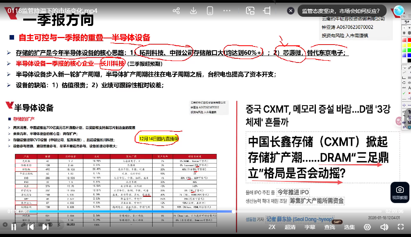
Task: Click the 钟亚涛 A0670623070002 license text
Action: pos(347,27)
